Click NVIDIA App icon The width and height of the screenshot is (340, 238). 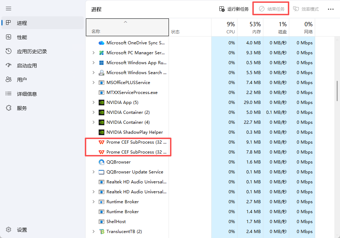[x=101, y=102]
